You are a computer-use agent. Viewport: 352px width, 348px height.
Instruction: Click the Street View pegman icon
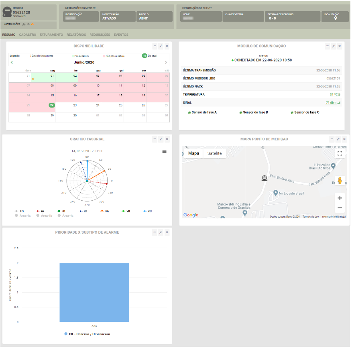[x=340, y=181]
